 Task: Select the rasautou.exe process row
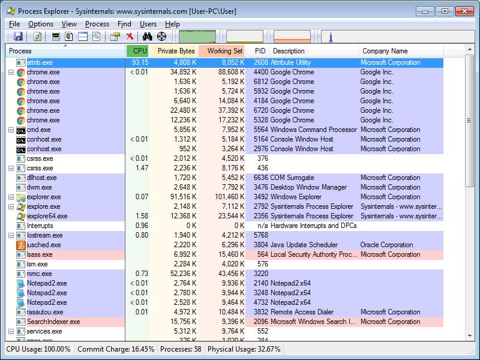(x=224, y=312)
